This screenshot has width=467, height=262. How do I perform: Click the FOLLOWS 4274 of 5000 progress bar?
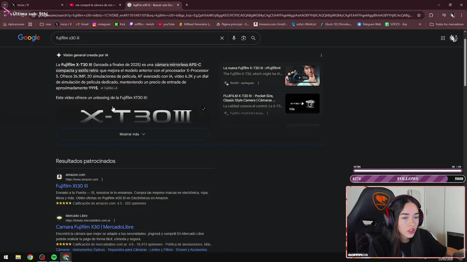[408, 179]
